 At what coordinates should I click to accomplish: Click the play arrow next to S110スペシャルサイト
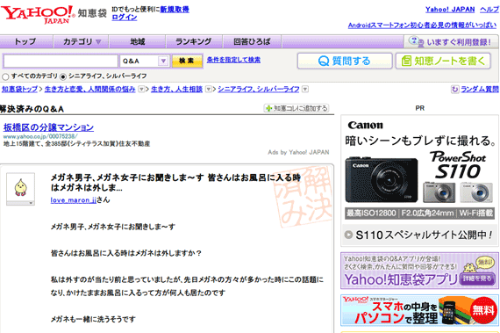348,235
